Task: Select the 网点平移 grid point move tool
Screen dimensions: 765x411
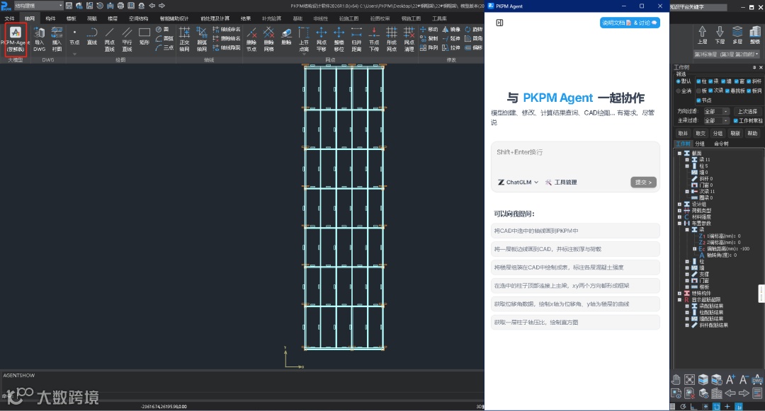Action: (321, 40)
